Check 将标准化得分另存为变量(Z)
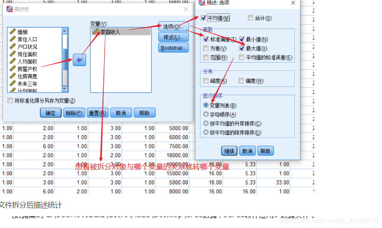 click(10, 100)
